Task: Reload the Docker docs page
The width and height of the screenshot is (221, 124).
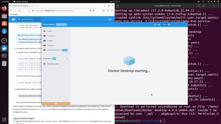Action: [20, 11]
